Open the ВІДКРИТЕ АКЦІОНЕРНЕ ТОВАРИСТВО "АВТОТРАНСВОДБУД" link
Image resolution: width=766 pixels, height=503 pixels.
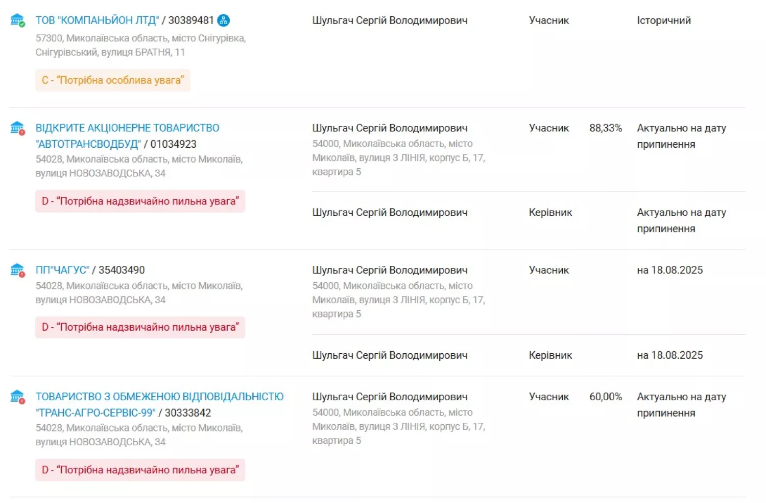[127, 128]
